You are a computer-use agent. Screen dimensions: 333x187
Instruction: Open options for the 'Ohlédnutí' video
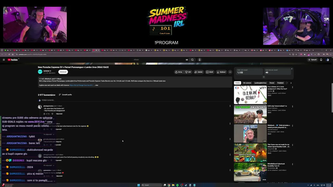[x=292, y=126]
